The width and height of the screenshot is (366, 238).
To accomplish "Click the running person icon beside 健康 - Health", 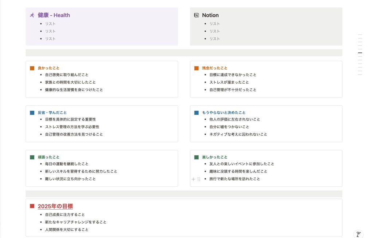I will coord(32,15).
